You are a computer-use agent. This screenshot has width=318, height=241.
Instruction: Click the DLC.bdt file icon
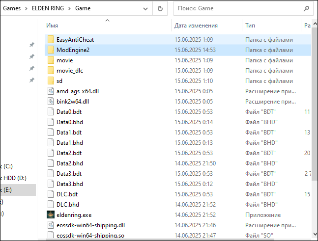51,194
